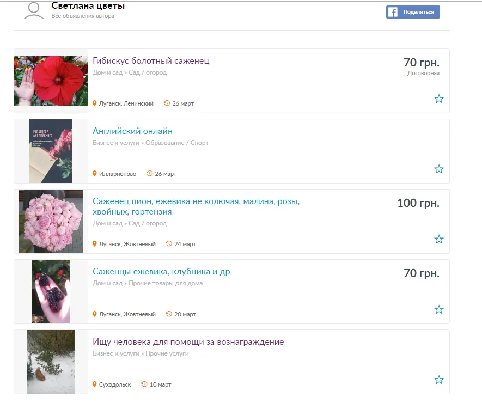This screenshot has height=403, width=482.
Task: Click the English tutor book thumbnail
Action: pyautogui.click(x=51, y=151)
